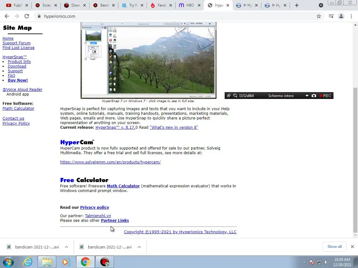
Task: Click the Buy Now! link
Action: pos(18,80)
